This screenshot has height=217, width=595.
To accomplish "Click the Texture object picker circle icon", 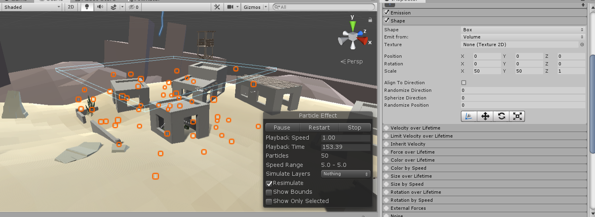I will (582, 45).
